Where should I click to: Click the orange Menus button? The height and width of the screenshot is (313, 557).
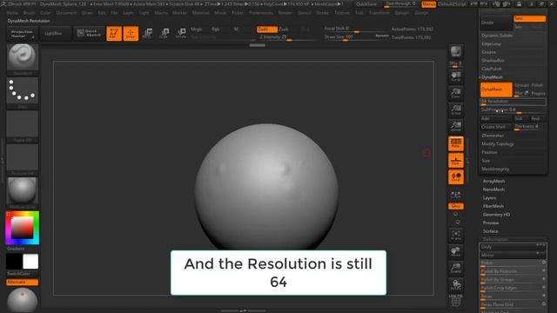429,4
